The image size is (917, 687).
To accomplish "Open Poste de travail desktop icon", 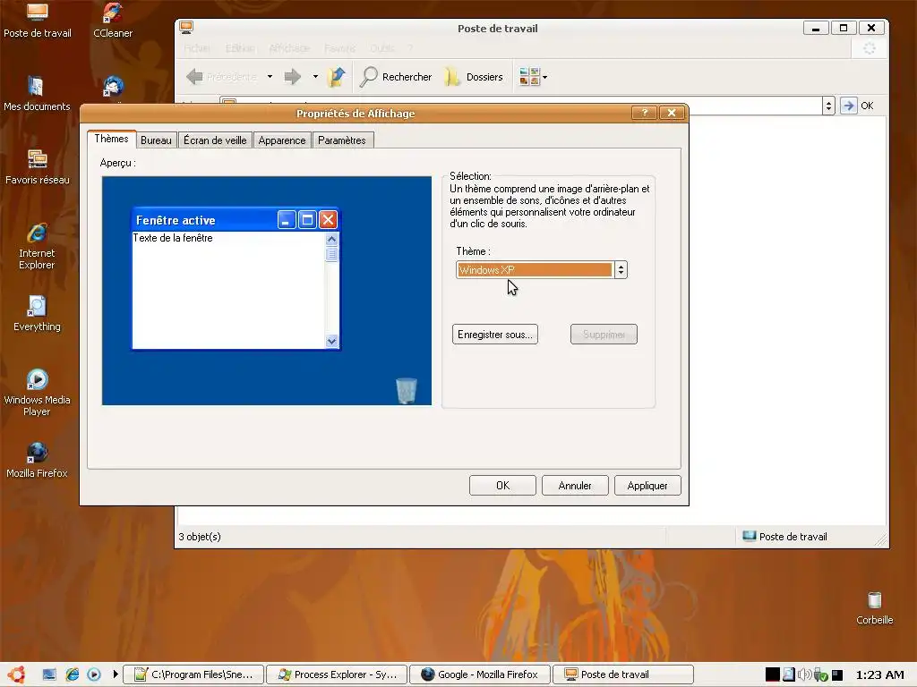I will [x=38, y=21].
